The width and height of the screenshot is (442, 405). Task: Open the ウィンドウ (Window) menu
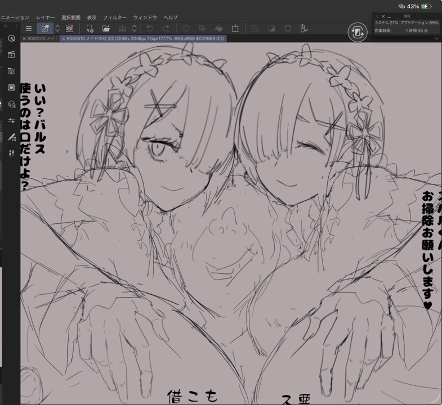tap(145, 17)
